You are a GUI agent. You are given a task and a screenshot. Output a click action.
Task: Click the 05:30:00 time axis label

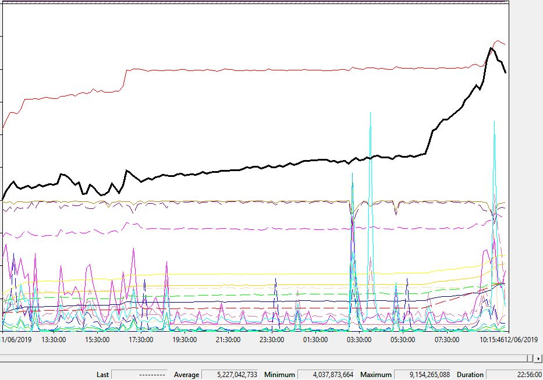pos(403,340)
